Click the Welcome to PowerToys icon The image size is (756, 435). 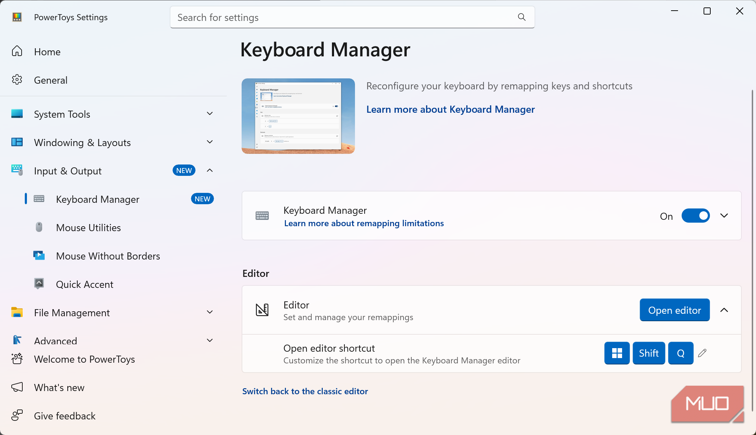[x=17, y=359]
